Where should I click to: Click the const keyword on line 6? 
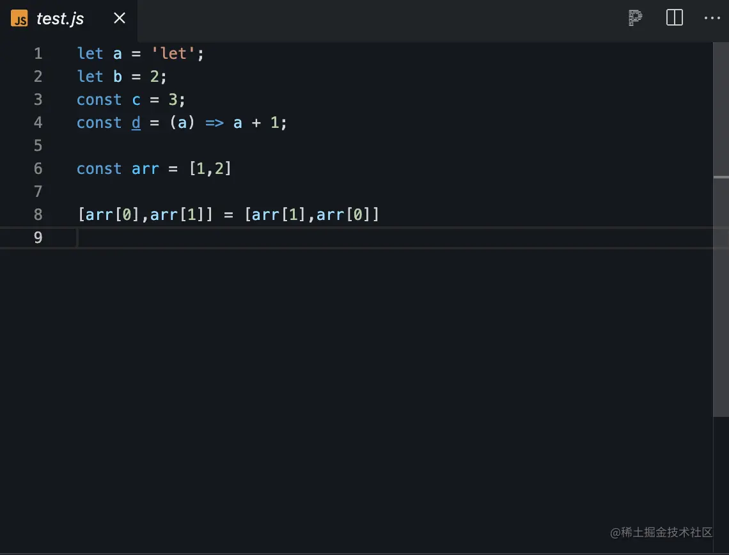click(99, 169)
